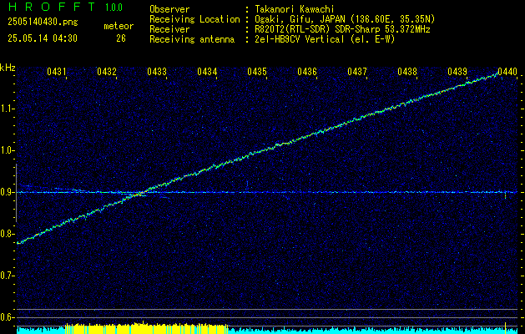Click the 0440 time marker
The height and width of the screenshot is (334, 525).
click(507, 72)
